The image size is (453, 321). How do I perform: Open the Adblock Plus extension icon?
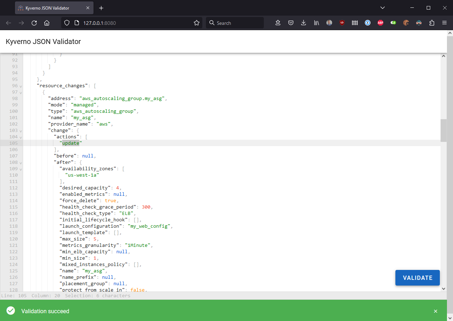pos(380,23)
